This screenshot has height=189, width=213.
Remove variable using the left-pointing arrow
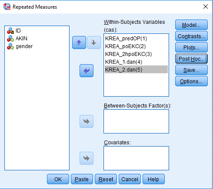[87, 71]
